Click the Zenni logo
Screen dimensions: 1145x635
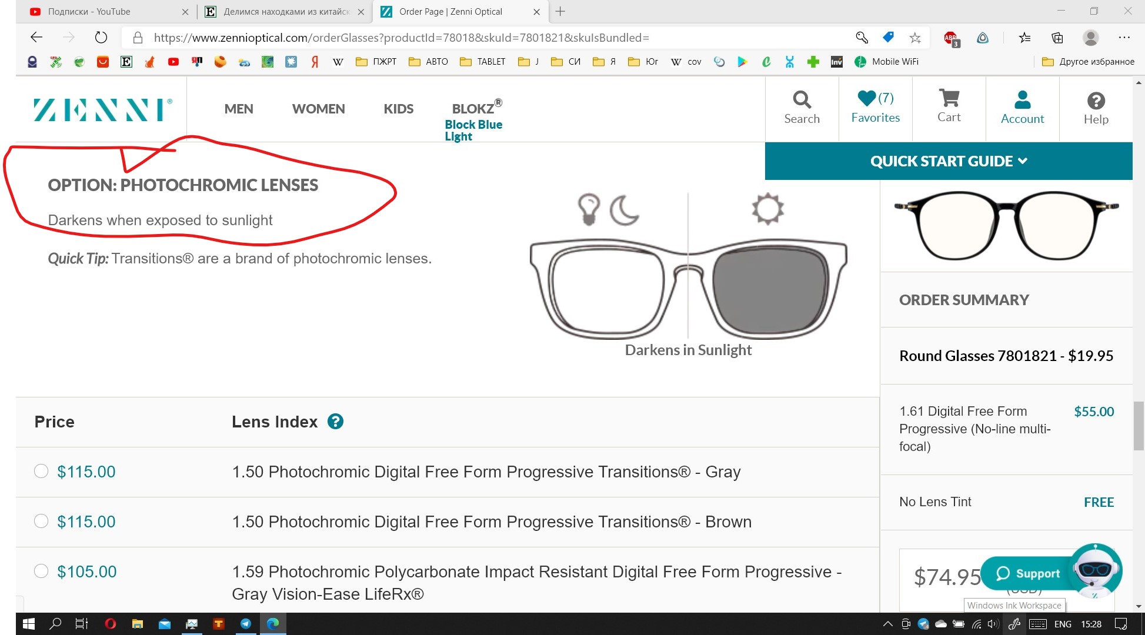102,109
